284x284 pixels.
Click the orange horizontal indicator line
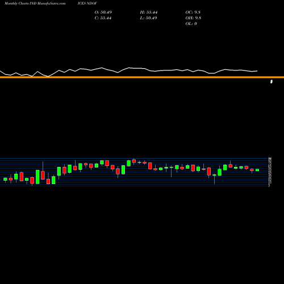[142, 77]
